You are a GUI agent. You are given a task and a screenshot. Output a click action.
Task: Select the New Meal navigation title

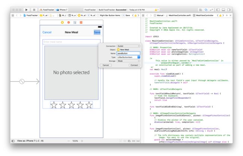(71, 32)
